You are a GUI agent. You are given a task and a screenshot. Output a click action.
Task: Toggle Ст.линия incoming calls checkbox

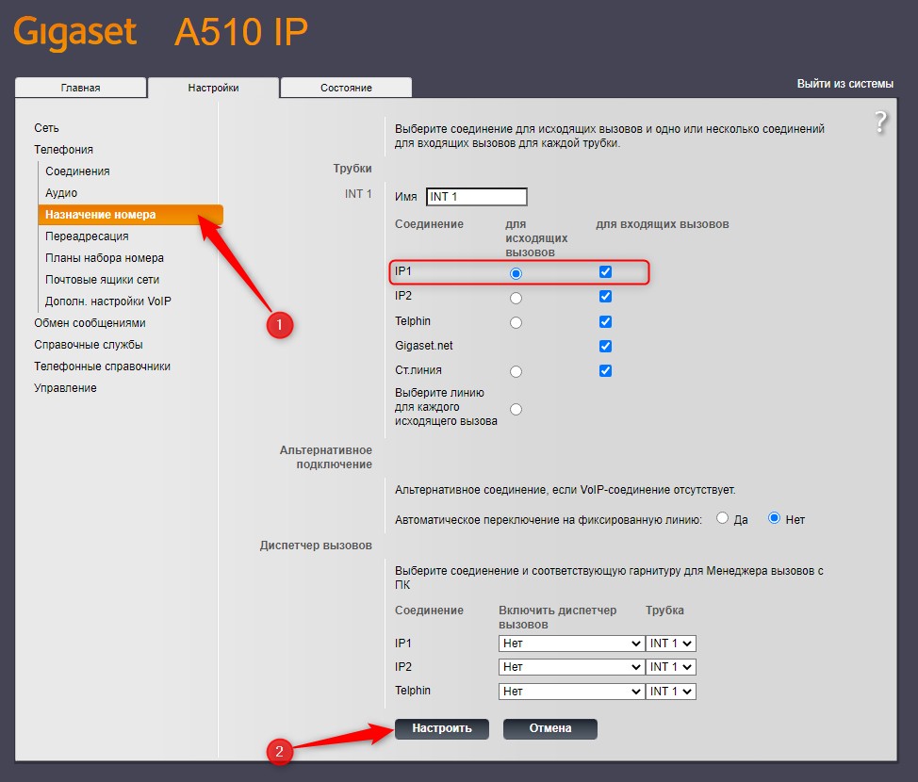pos(605,370)
